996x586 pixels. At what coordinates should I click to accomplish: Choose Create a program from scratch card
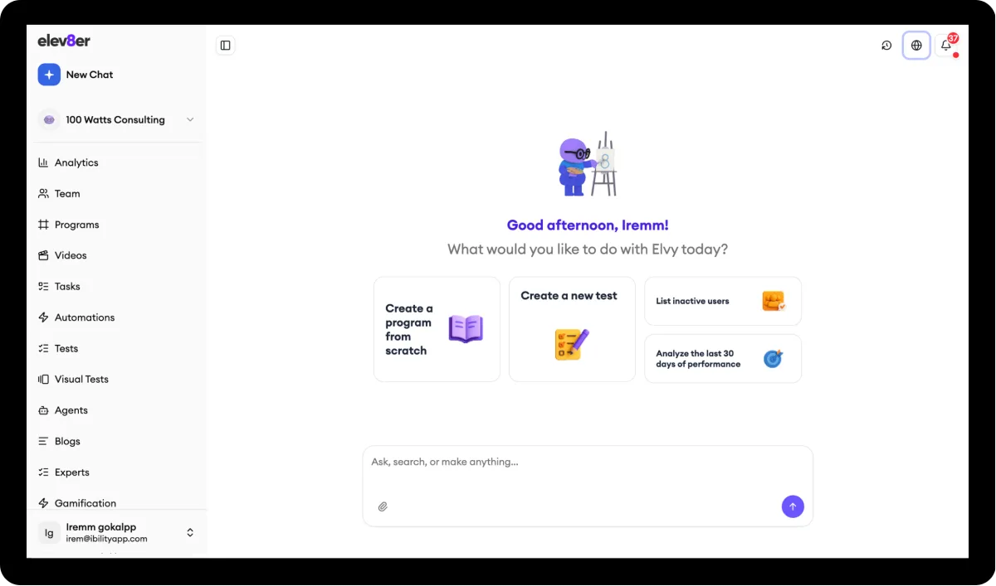coord(437,329)
